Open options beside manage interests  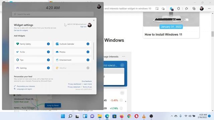123,56
